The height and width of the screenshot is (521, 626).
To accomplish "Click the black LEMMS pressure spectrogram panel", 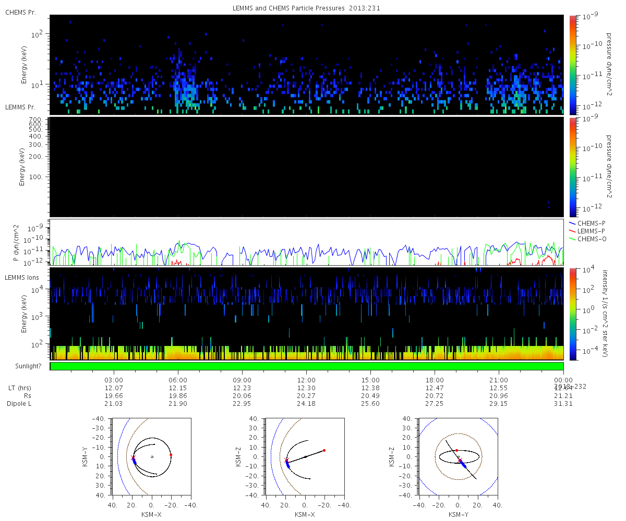I will [306, 167].
